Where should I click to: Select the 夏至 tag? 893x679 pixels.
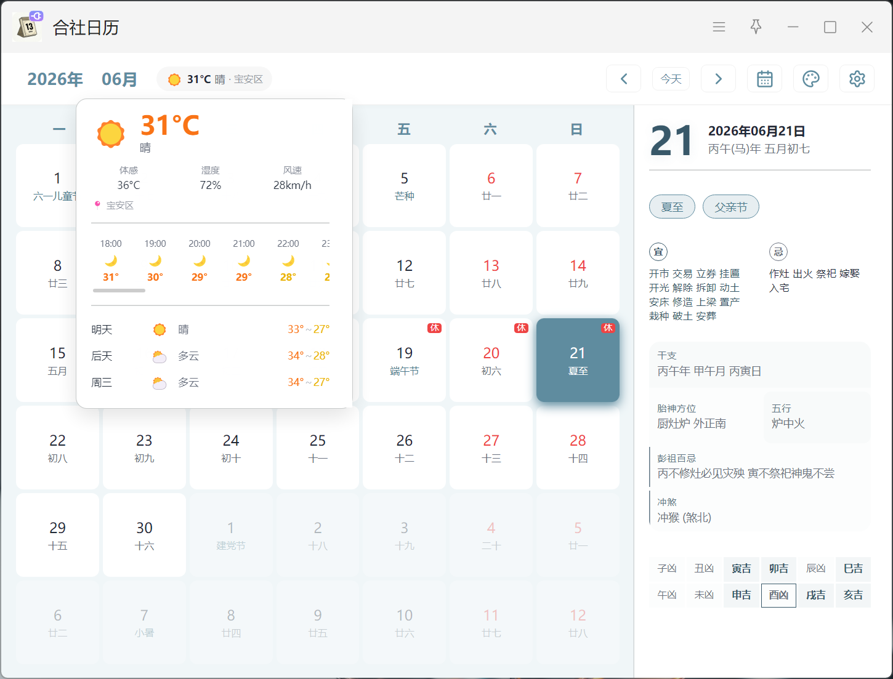coord(672,207)
